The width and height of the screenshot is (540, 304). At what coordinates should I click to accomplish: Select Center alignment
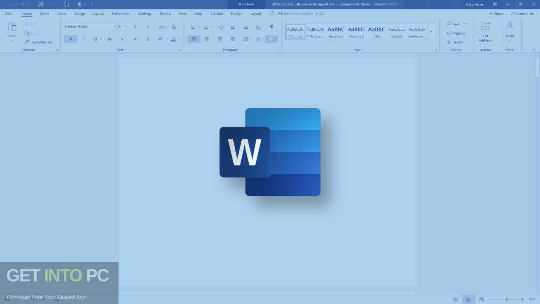[x=207, y=39]
